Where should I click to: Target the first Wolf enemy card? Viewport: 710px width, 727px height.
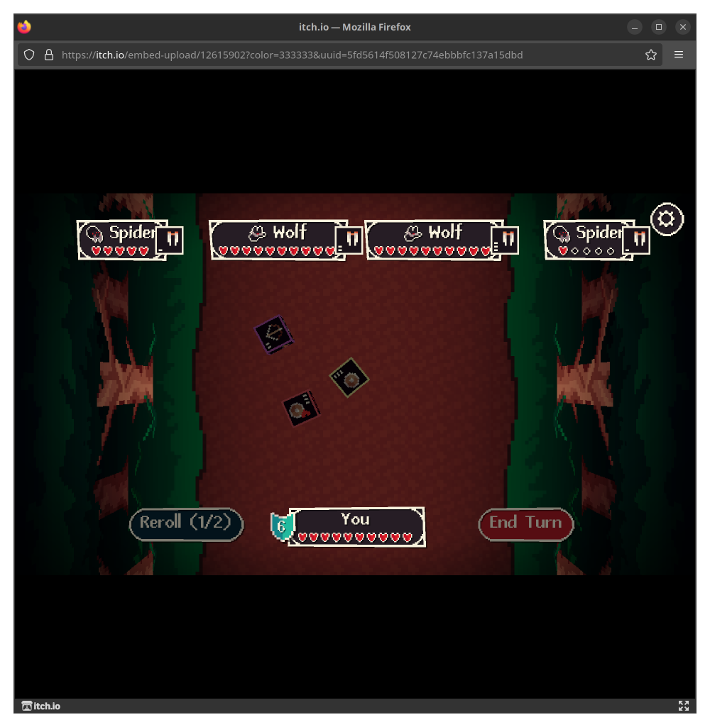pos(278,240)
